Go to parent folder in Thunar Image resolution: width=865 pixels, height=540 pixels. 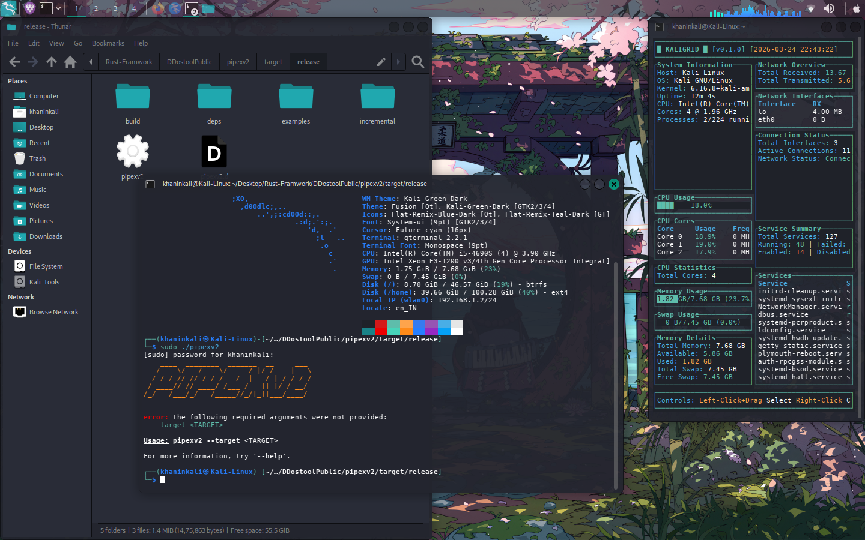[x=52, y=62]
